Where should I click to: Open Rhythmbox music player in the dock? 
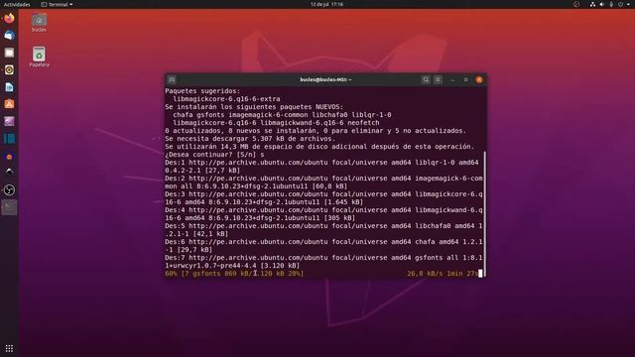point(9,69)
